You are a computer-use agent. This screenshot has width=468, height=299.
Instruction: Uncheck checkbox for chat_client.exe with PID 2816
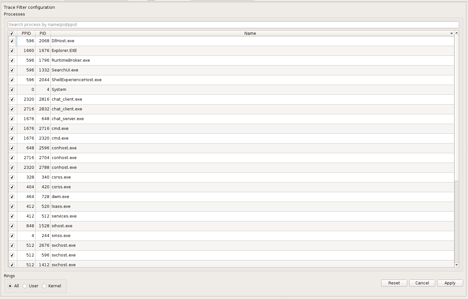[12, 99]
